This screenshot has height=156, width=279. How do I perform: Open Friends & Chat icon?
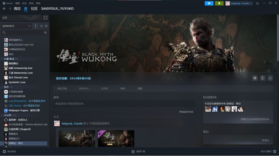(275, 151)
